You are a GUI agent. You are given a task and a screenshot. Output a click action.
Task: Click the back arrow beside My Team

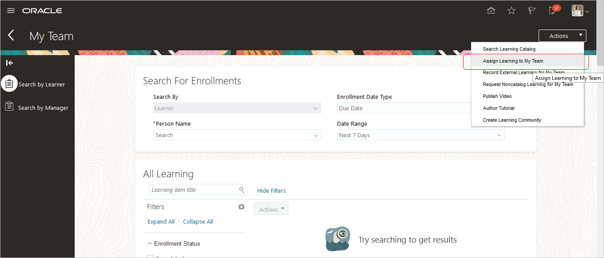tap(11, 36)
